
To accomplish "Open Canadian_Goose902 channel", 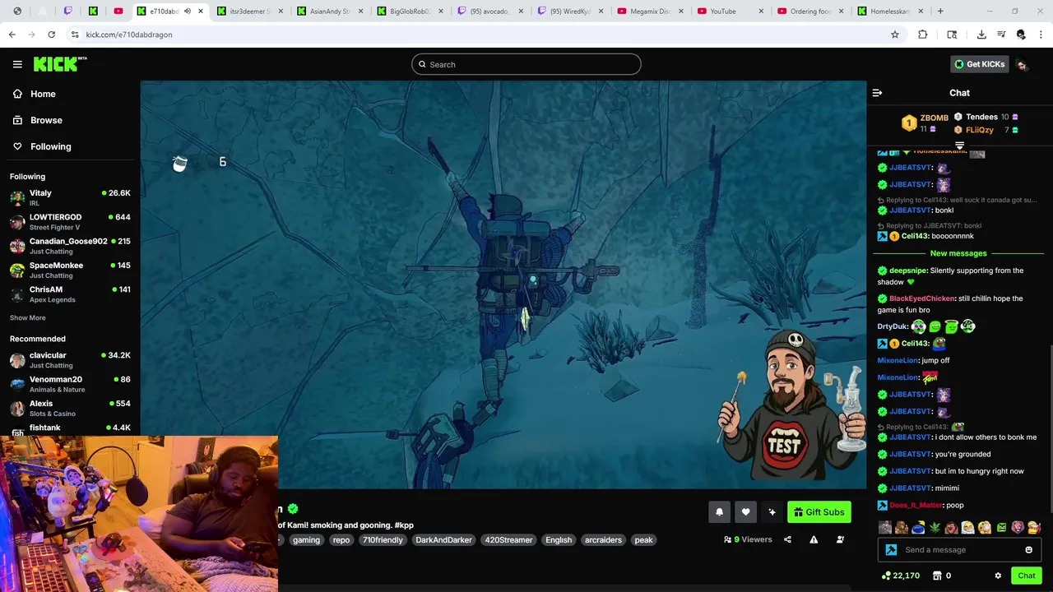I will click(70, 246).
